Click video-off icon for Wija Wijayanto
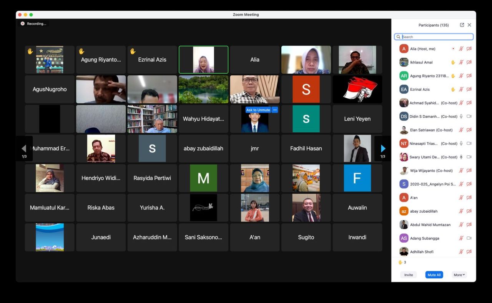Screen dimensions: 492x303 tap(469, 170)
